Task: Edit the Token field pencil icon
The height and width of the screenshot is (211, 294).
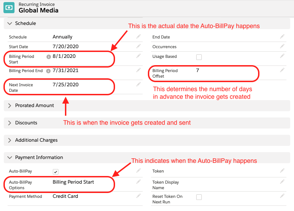Action: pyautogui.click(x=282, y=170)
